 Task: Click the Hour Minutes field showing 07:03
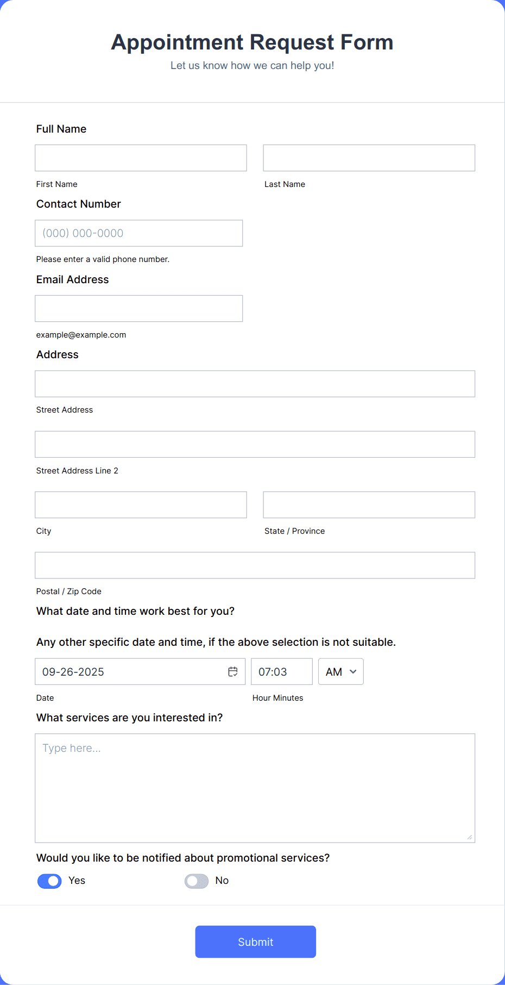click(281, 671)
